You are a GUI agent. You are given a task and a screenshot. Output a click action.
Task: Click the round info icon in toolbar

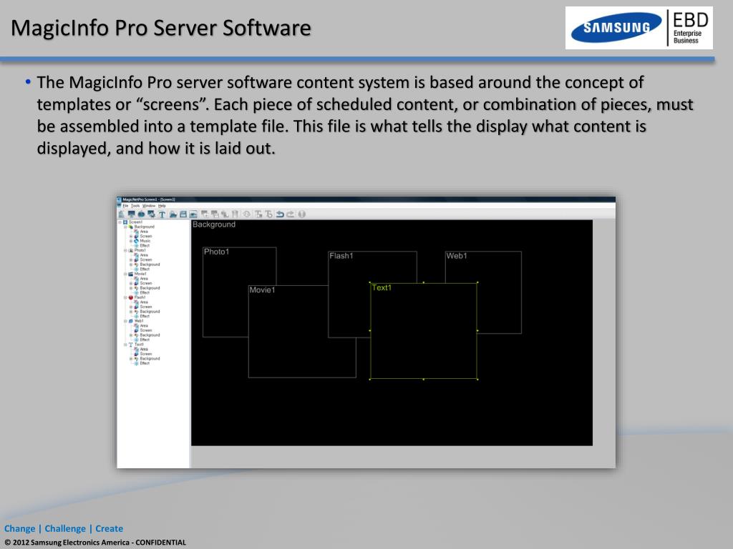pyautogui.click(x=301, y=214)
